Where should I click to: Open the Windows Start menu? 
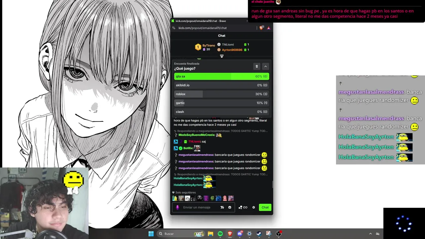coord(151,234)
